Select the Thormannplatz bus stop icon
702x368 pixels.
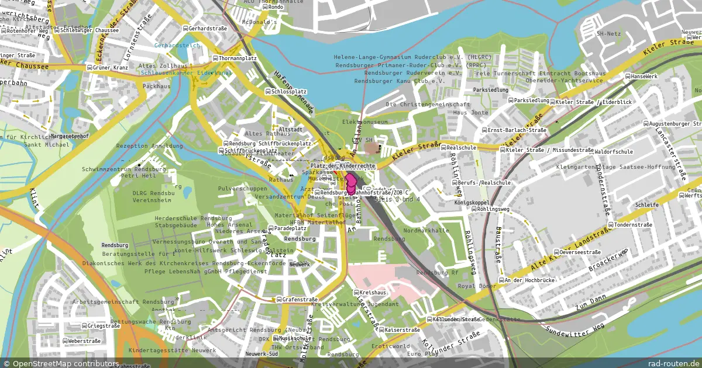[215, 58]
